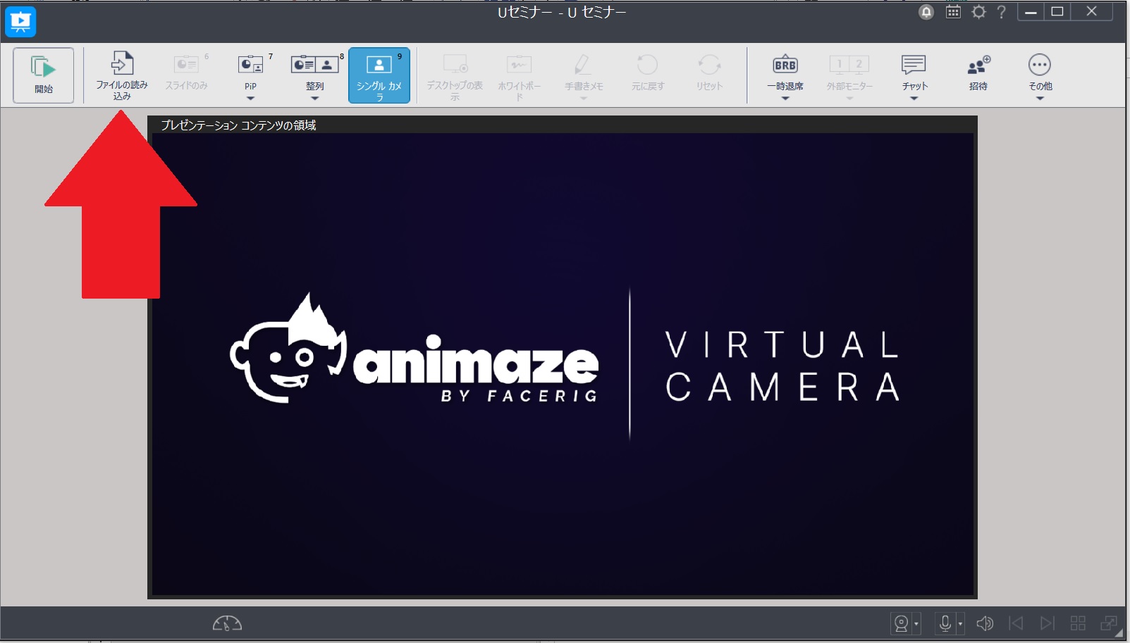Viewport: 1130px width, 643px height.
Task: Maximize the U セミナー window
Action: click(1057, 12)
